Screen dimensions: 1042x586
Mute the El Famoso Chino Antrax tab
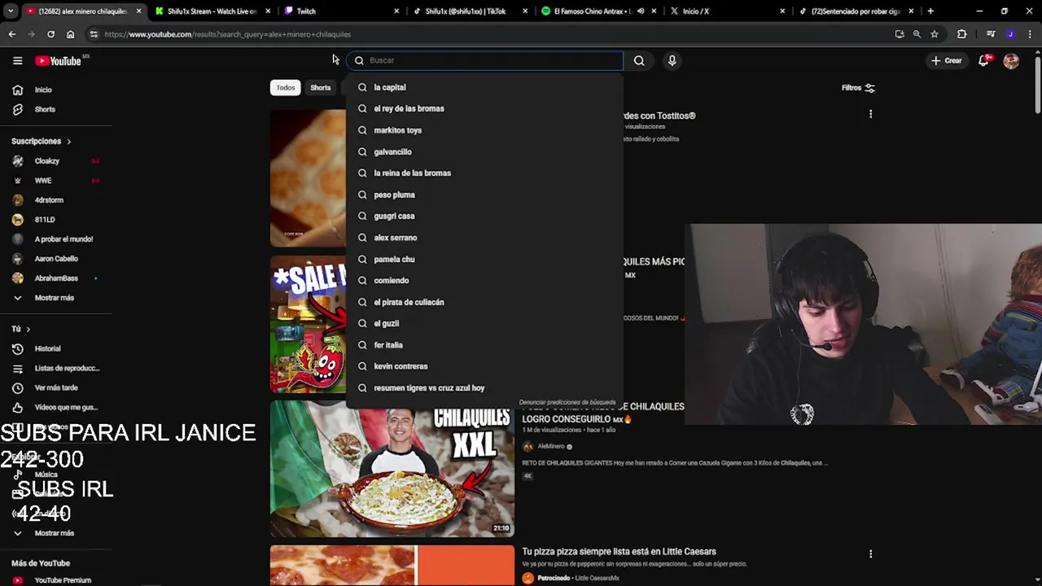click(x=641, y=11)
